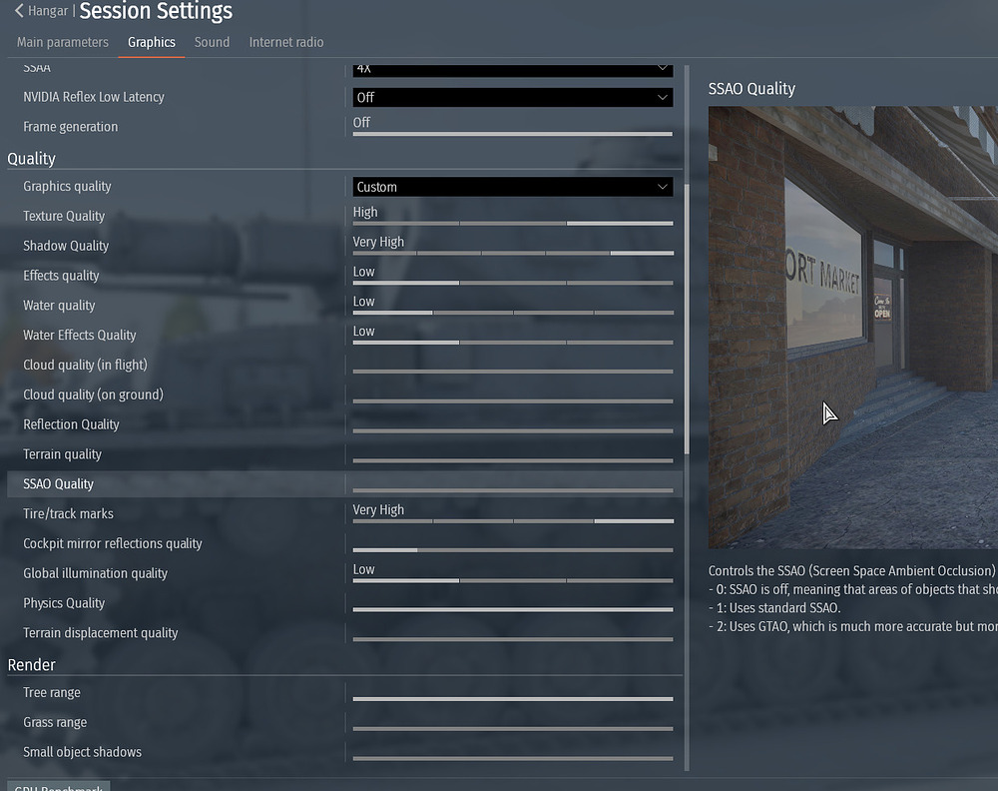
Task: Click the Cockpit mirror reflections quality slider
Action: click(512, 549)
